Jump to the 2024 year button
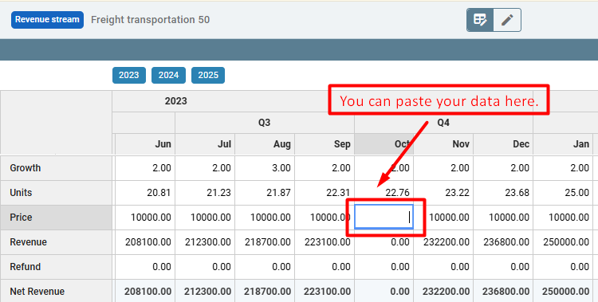The height and width of the screenshot is (302, 598). (168, 75)
